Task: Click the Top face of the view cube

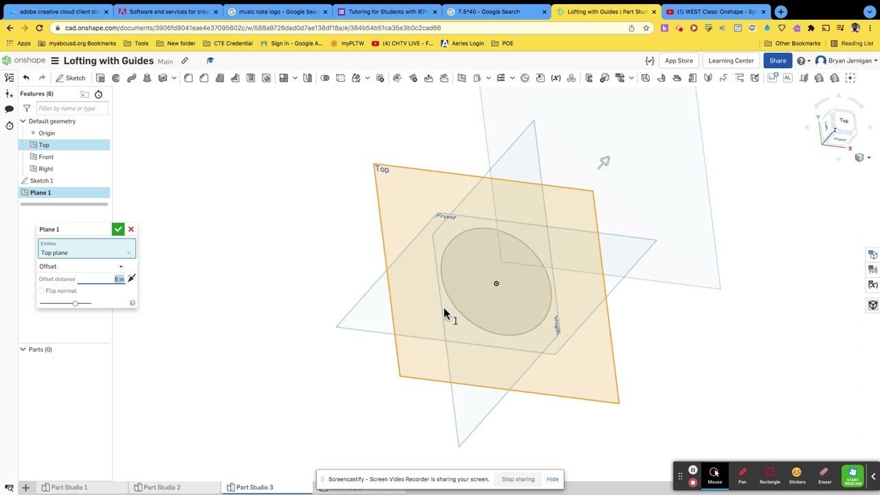Action: click(x=844, y=121)
